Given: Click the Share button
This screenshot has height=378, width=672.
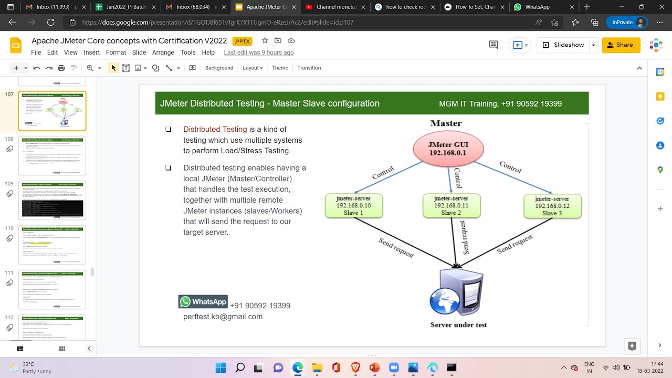Looking at the screenshot, I should click(x=621, y=45).
